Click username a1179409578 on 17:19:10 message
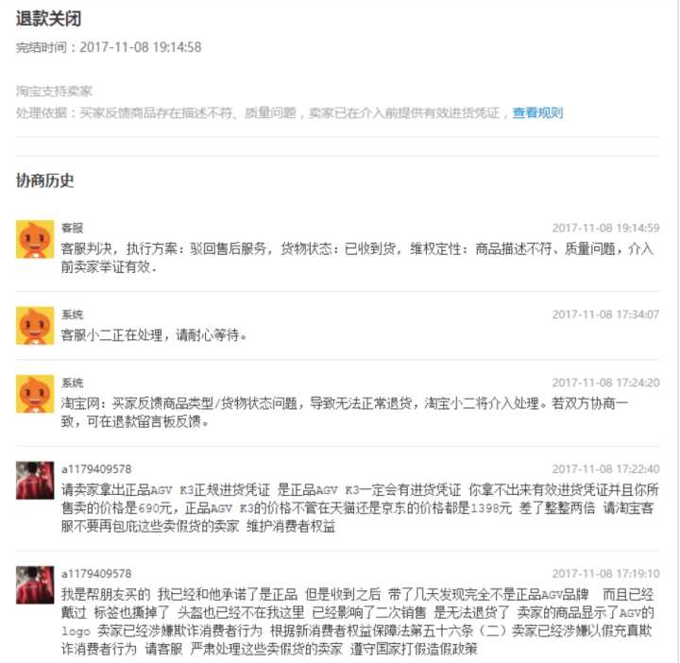The height and width of the screenshot is (663, 680). (96, 573)
